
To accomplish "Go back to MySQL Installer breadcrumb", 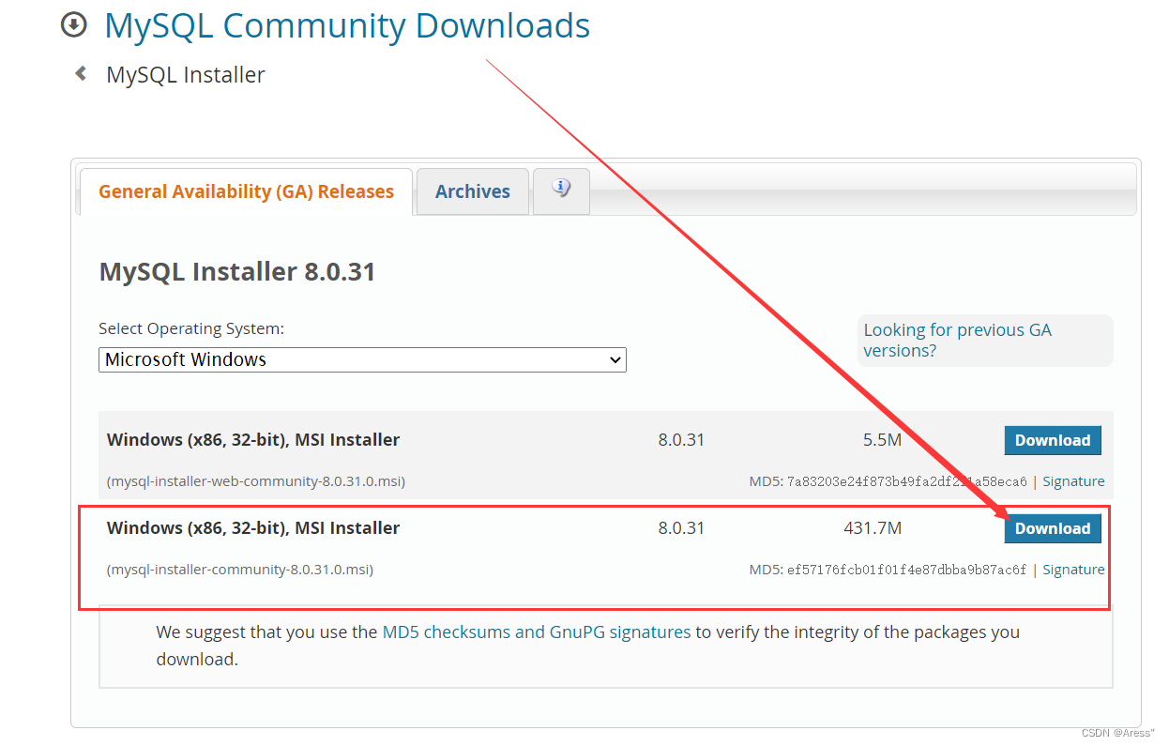I will pyautogui.click(x=186, y=75).
